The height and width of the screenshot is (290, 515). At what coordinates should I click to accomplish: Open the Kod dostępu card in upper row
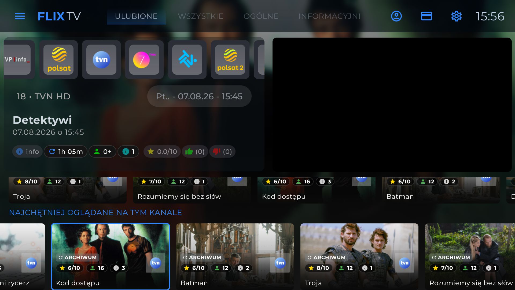pos(317,190)
